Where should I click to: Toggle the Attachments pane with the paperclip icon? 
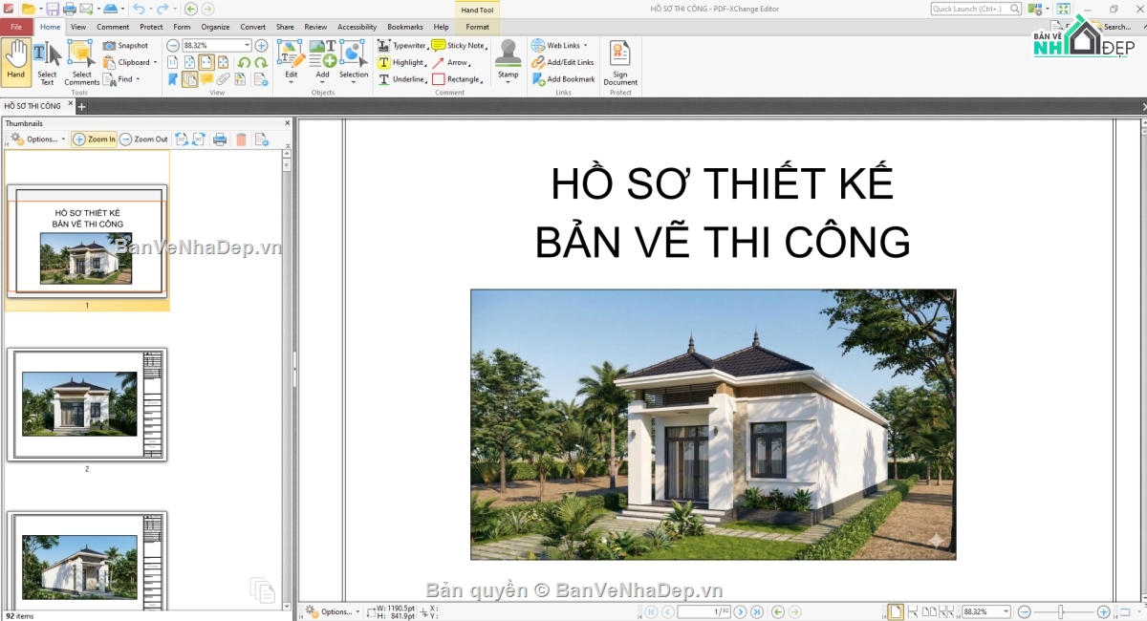(223, 79)
